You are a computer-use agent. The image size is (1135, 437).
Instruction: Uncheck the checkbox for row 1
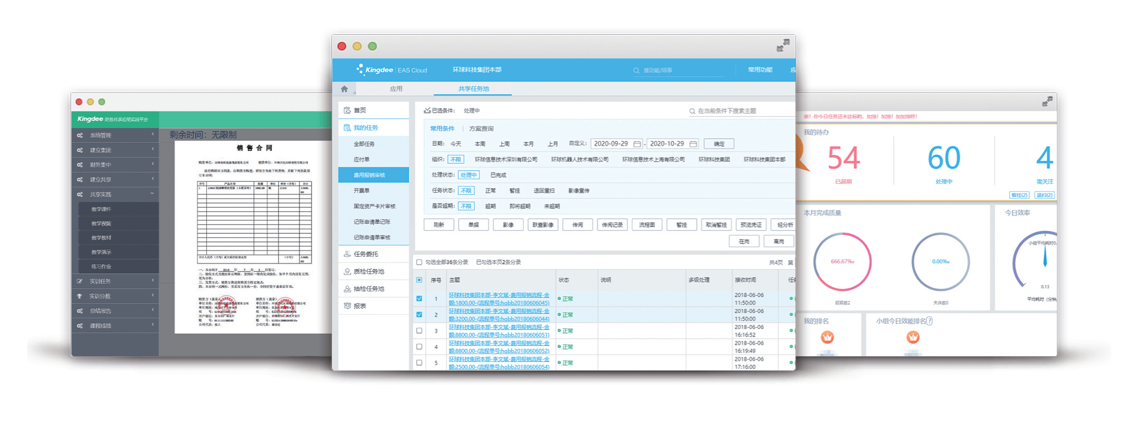tap(419, 299)
